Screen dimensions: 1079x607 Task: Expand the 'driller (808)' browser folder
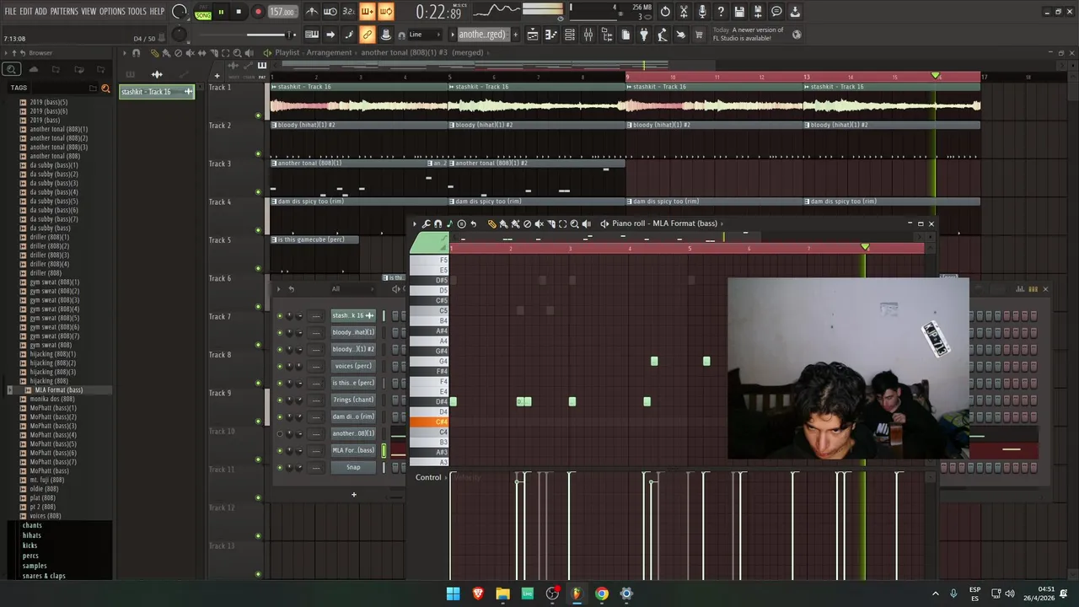[46, 273]
